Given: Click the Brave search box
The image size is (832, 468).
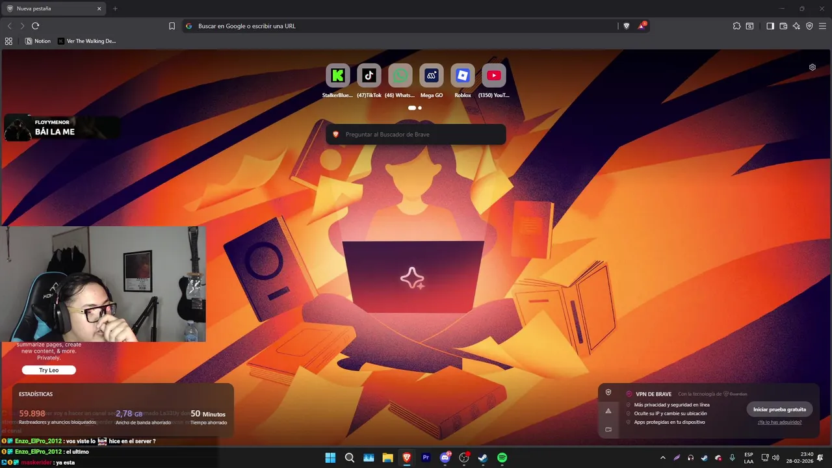Looking at the screenshot, I should (x=416, y=135).
